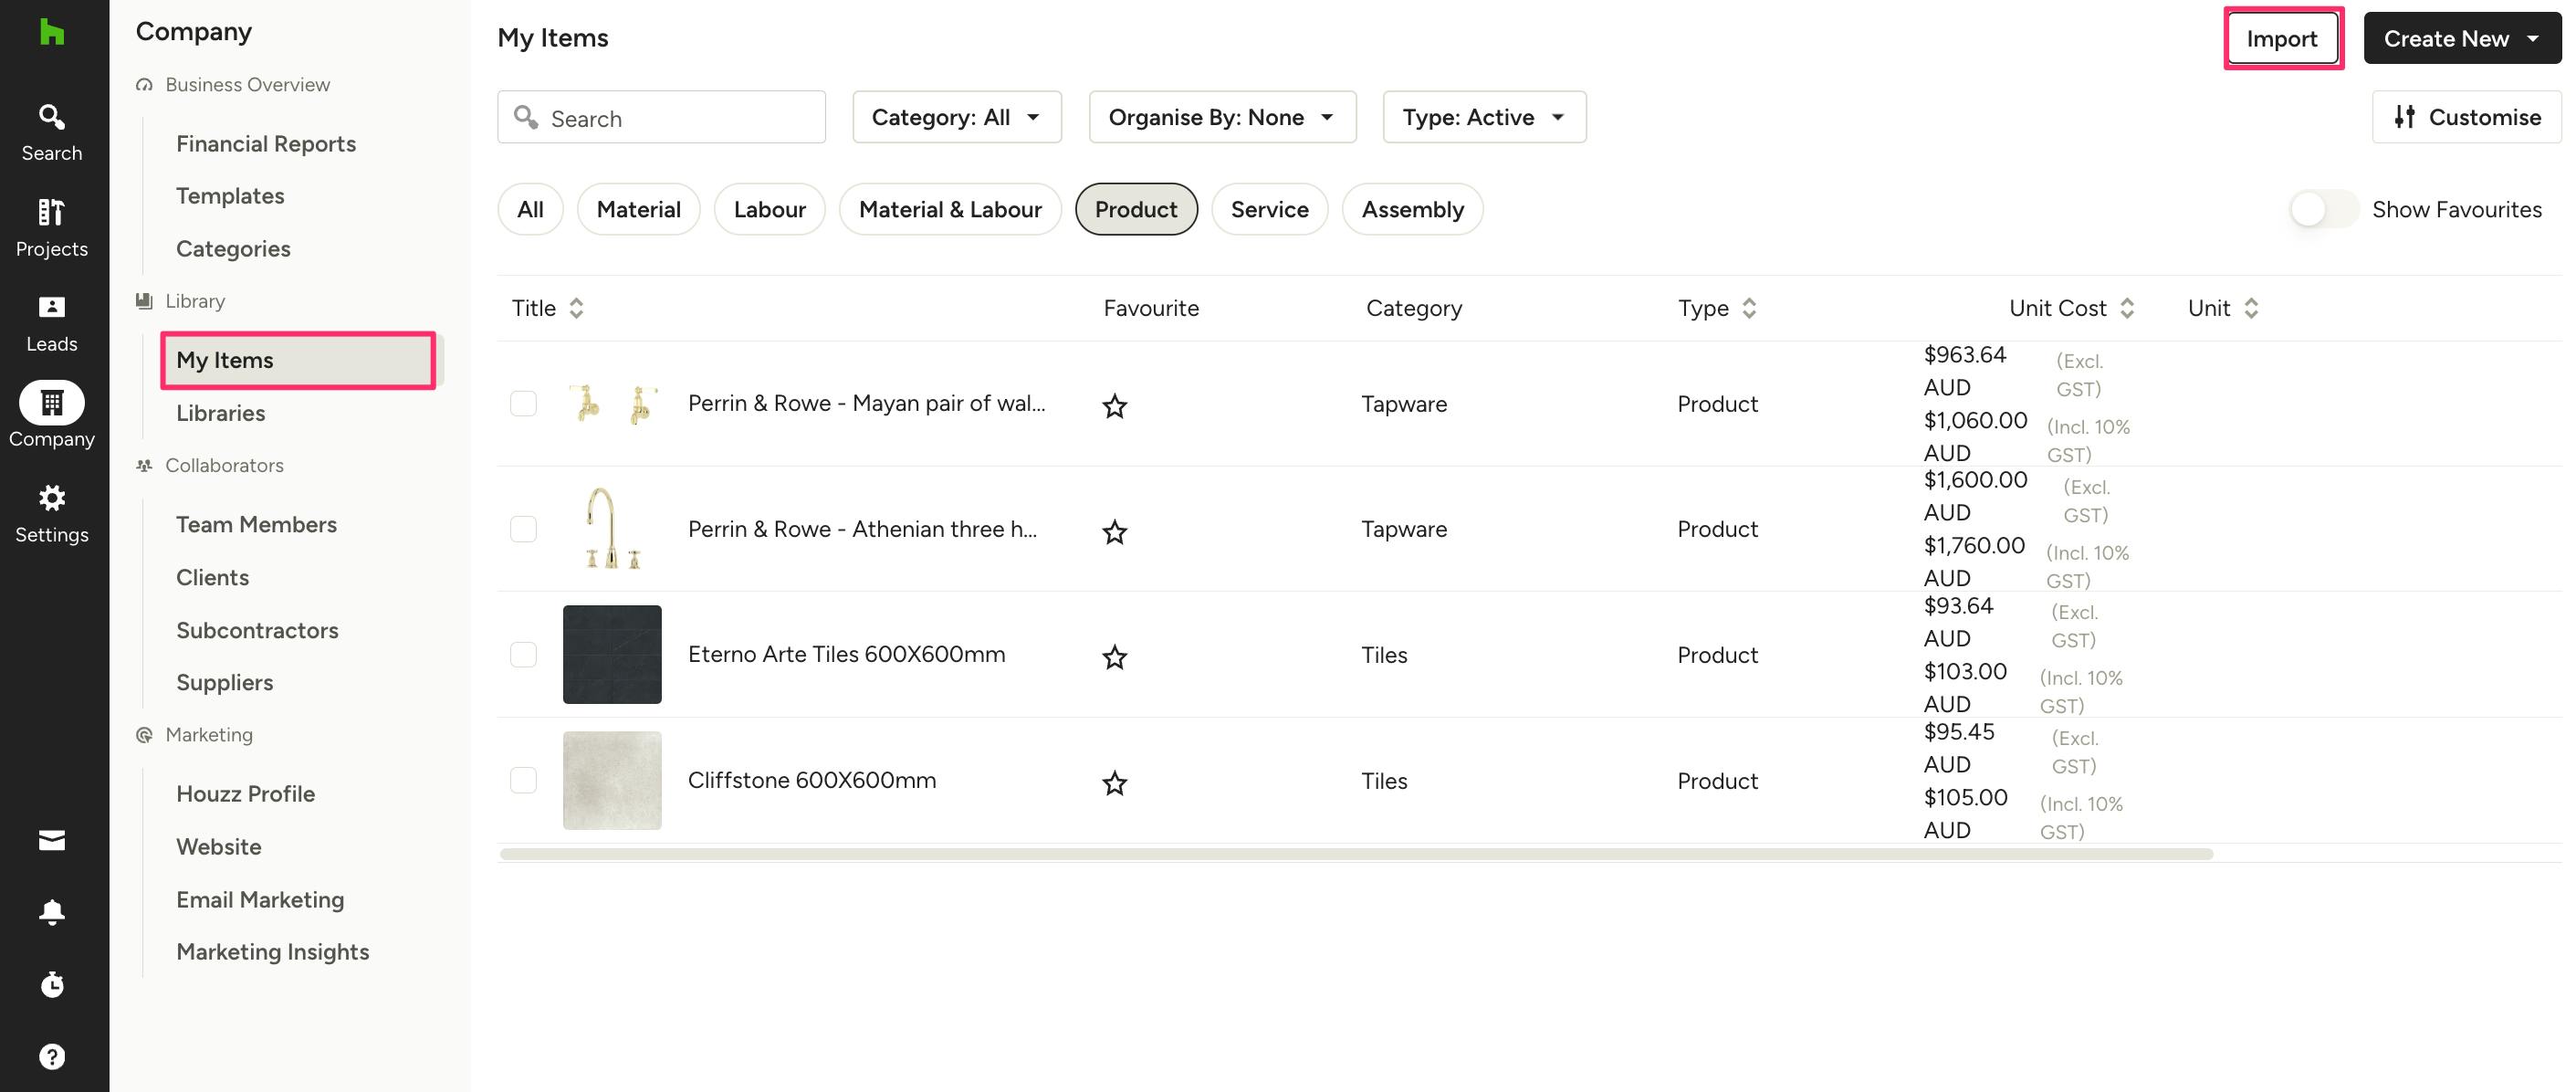
Task: Open the Create New dropdown
Action: (x=2461, y=38)
